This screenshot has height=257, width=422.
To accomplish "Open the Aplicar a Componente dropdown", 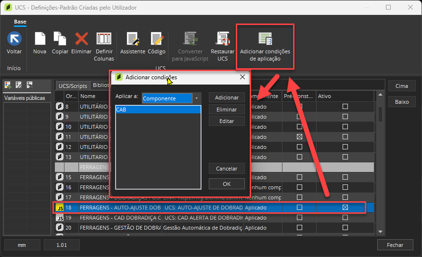I will (196, 98).
